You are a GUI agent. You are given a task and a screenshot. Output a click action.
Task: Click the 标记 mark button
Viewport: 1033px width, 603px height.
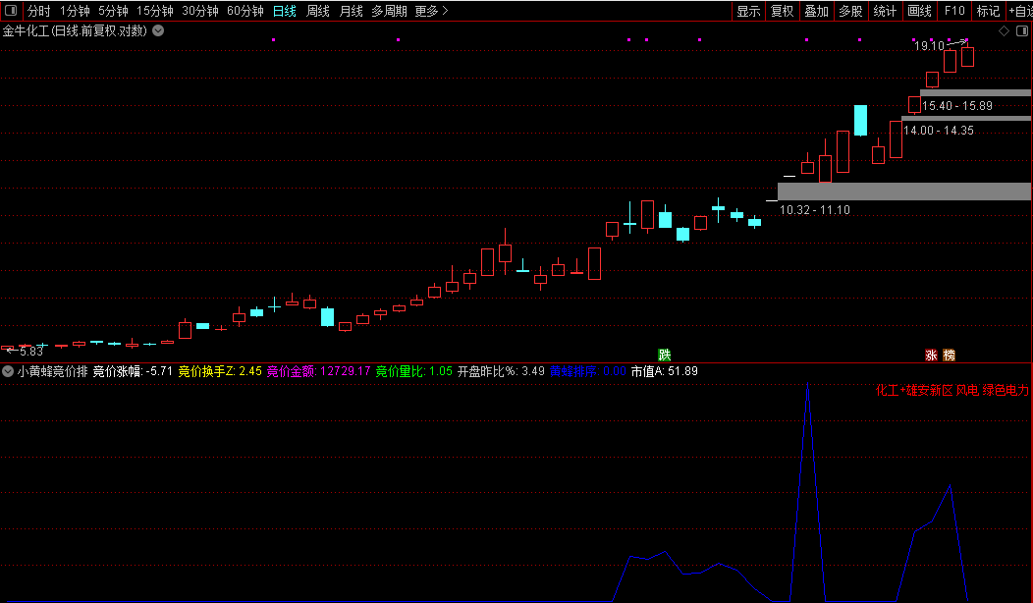coord(988,11)
